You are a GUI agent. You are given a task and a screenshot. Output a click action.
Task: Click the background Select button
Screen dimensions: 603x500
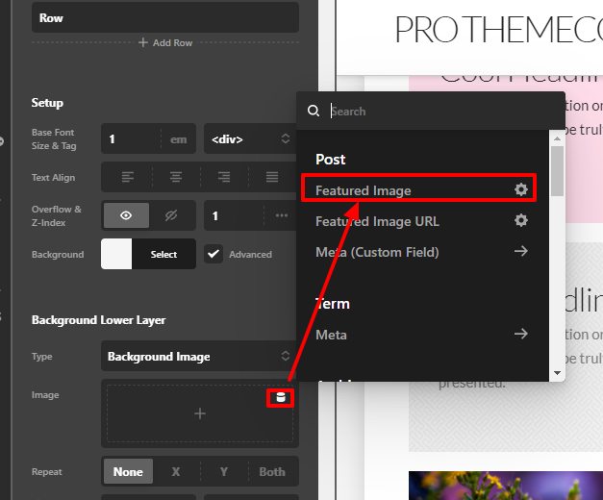point(163,254)
